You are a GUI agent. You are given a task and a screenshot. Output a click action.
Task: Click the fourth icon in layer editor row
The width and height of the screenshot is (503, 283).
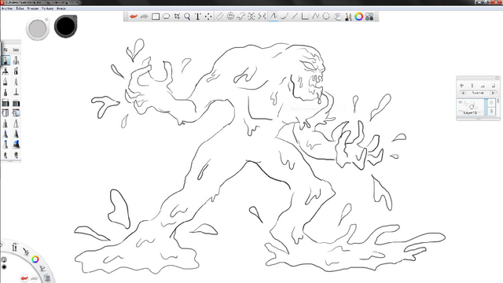tap(493, 86)
